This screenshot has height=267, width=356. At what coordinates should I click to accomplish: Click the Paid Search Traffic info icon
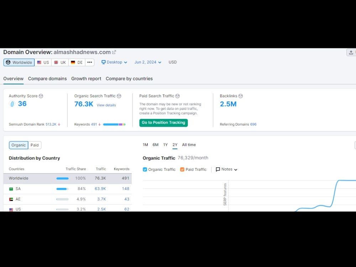(178, 96)
